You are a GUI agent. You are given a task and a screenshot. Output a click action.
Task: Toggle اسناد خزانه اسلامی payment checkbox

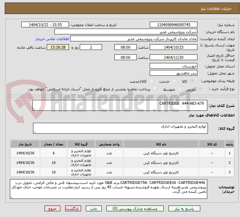(155, 88)
